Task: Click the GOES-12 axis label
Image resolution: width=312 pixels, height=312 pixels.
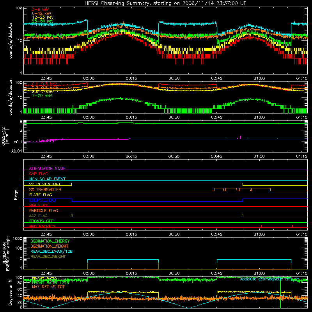Action: click(5, 136)
